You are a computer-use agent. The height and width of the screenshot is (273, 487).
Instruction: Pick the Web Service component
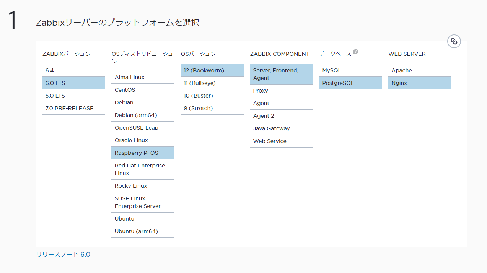pos(281,141)
